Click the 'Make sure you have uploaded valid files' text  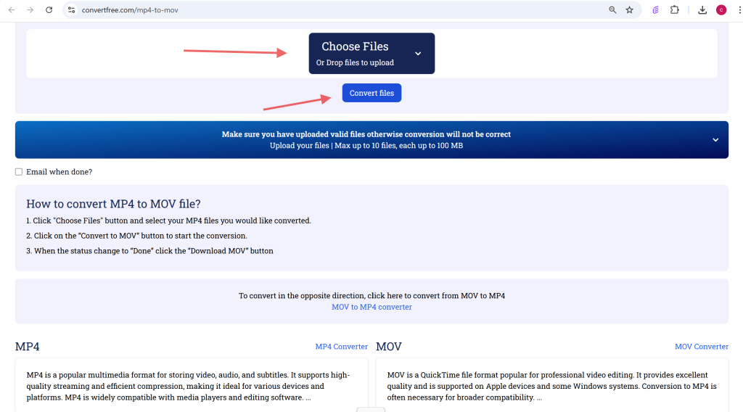366,134
